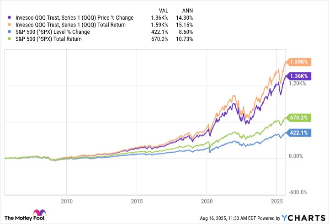Click the 2020 x-axis year label
The height and width of the screenshot is (224, 329).
coord(207,201)
